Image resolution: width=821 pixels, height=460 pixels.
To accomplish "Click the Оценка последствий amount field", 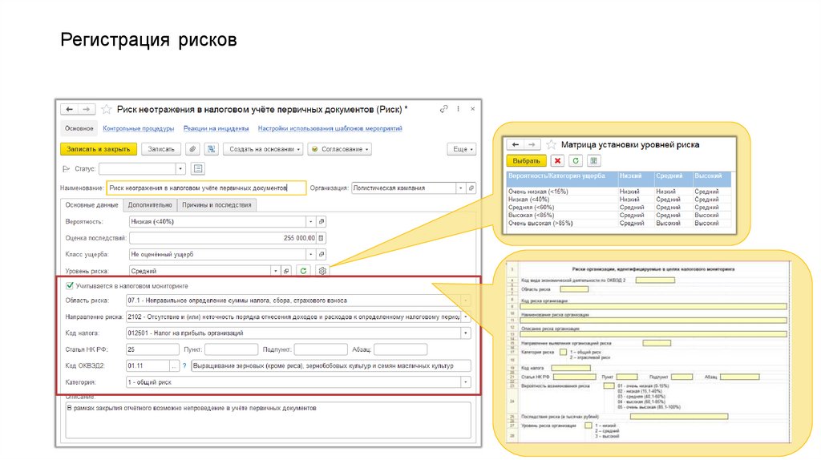I will (223, 237).
